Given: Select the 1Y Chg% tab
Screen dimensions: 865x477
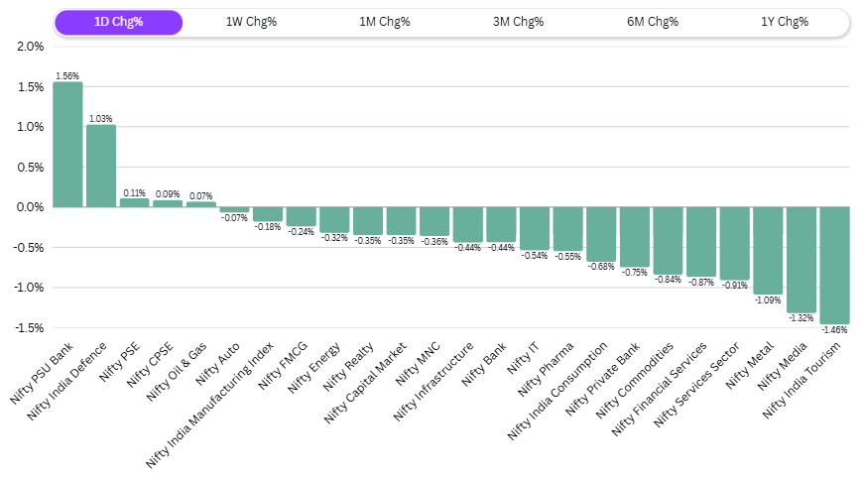Looking at the screenshot, I should (x=784, y=22).
